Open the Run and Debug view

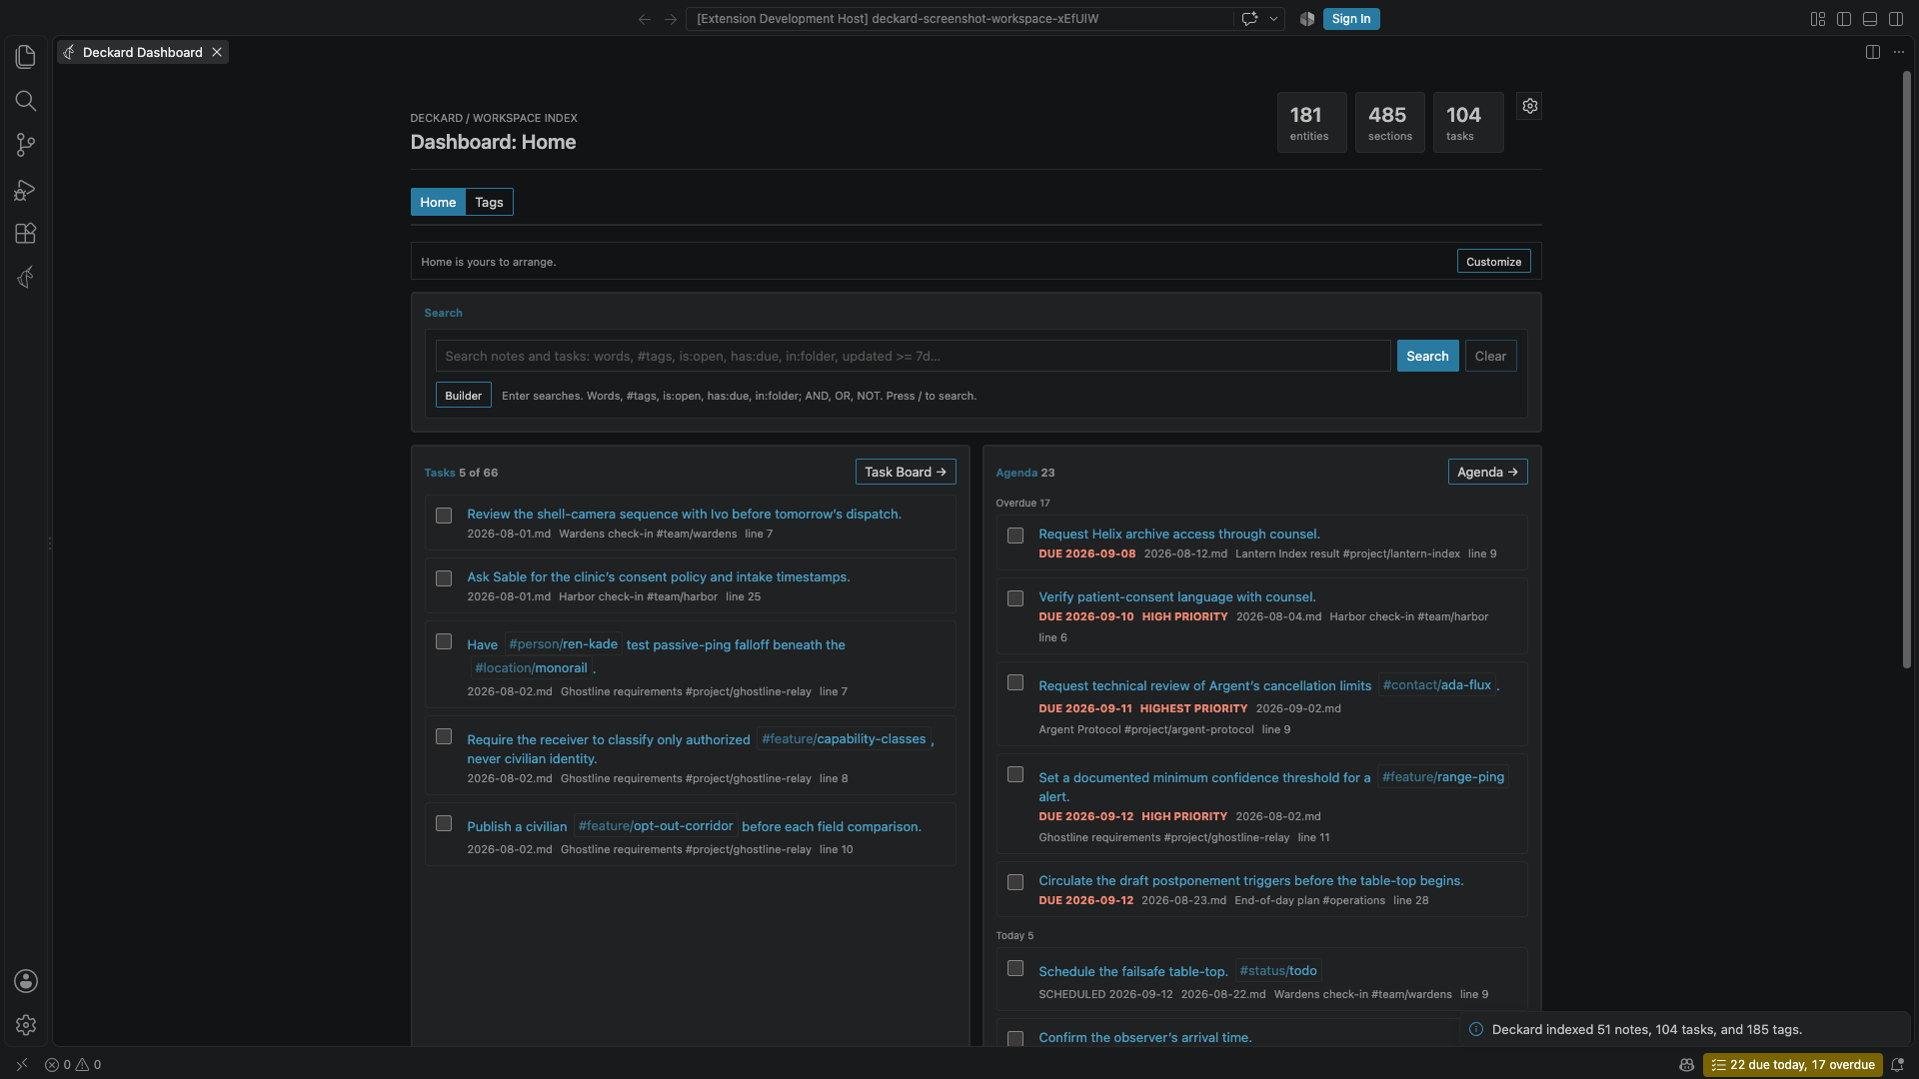pyautogui.click(x=26, y=189)
